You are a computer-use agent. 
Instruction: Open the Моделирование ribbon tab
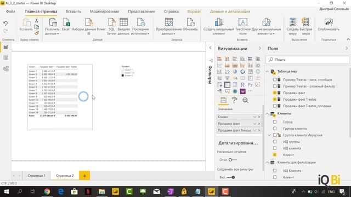105,11
